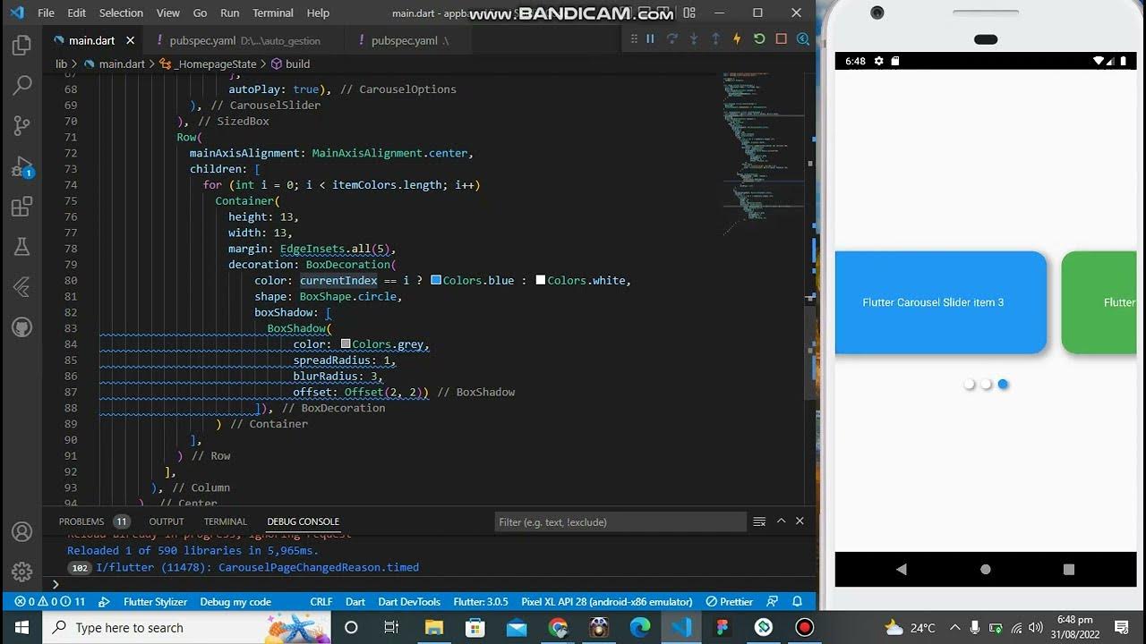Click the main.dart breadcrumb
Image resolution: width=1146 pixels, height=644 pixels.
(115, 64)
